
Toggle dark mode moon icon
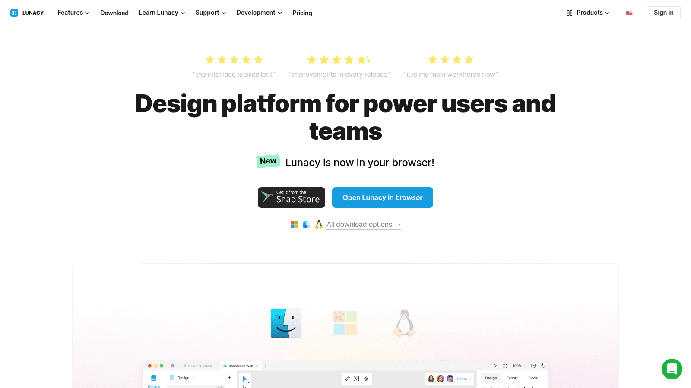point(543,366)
